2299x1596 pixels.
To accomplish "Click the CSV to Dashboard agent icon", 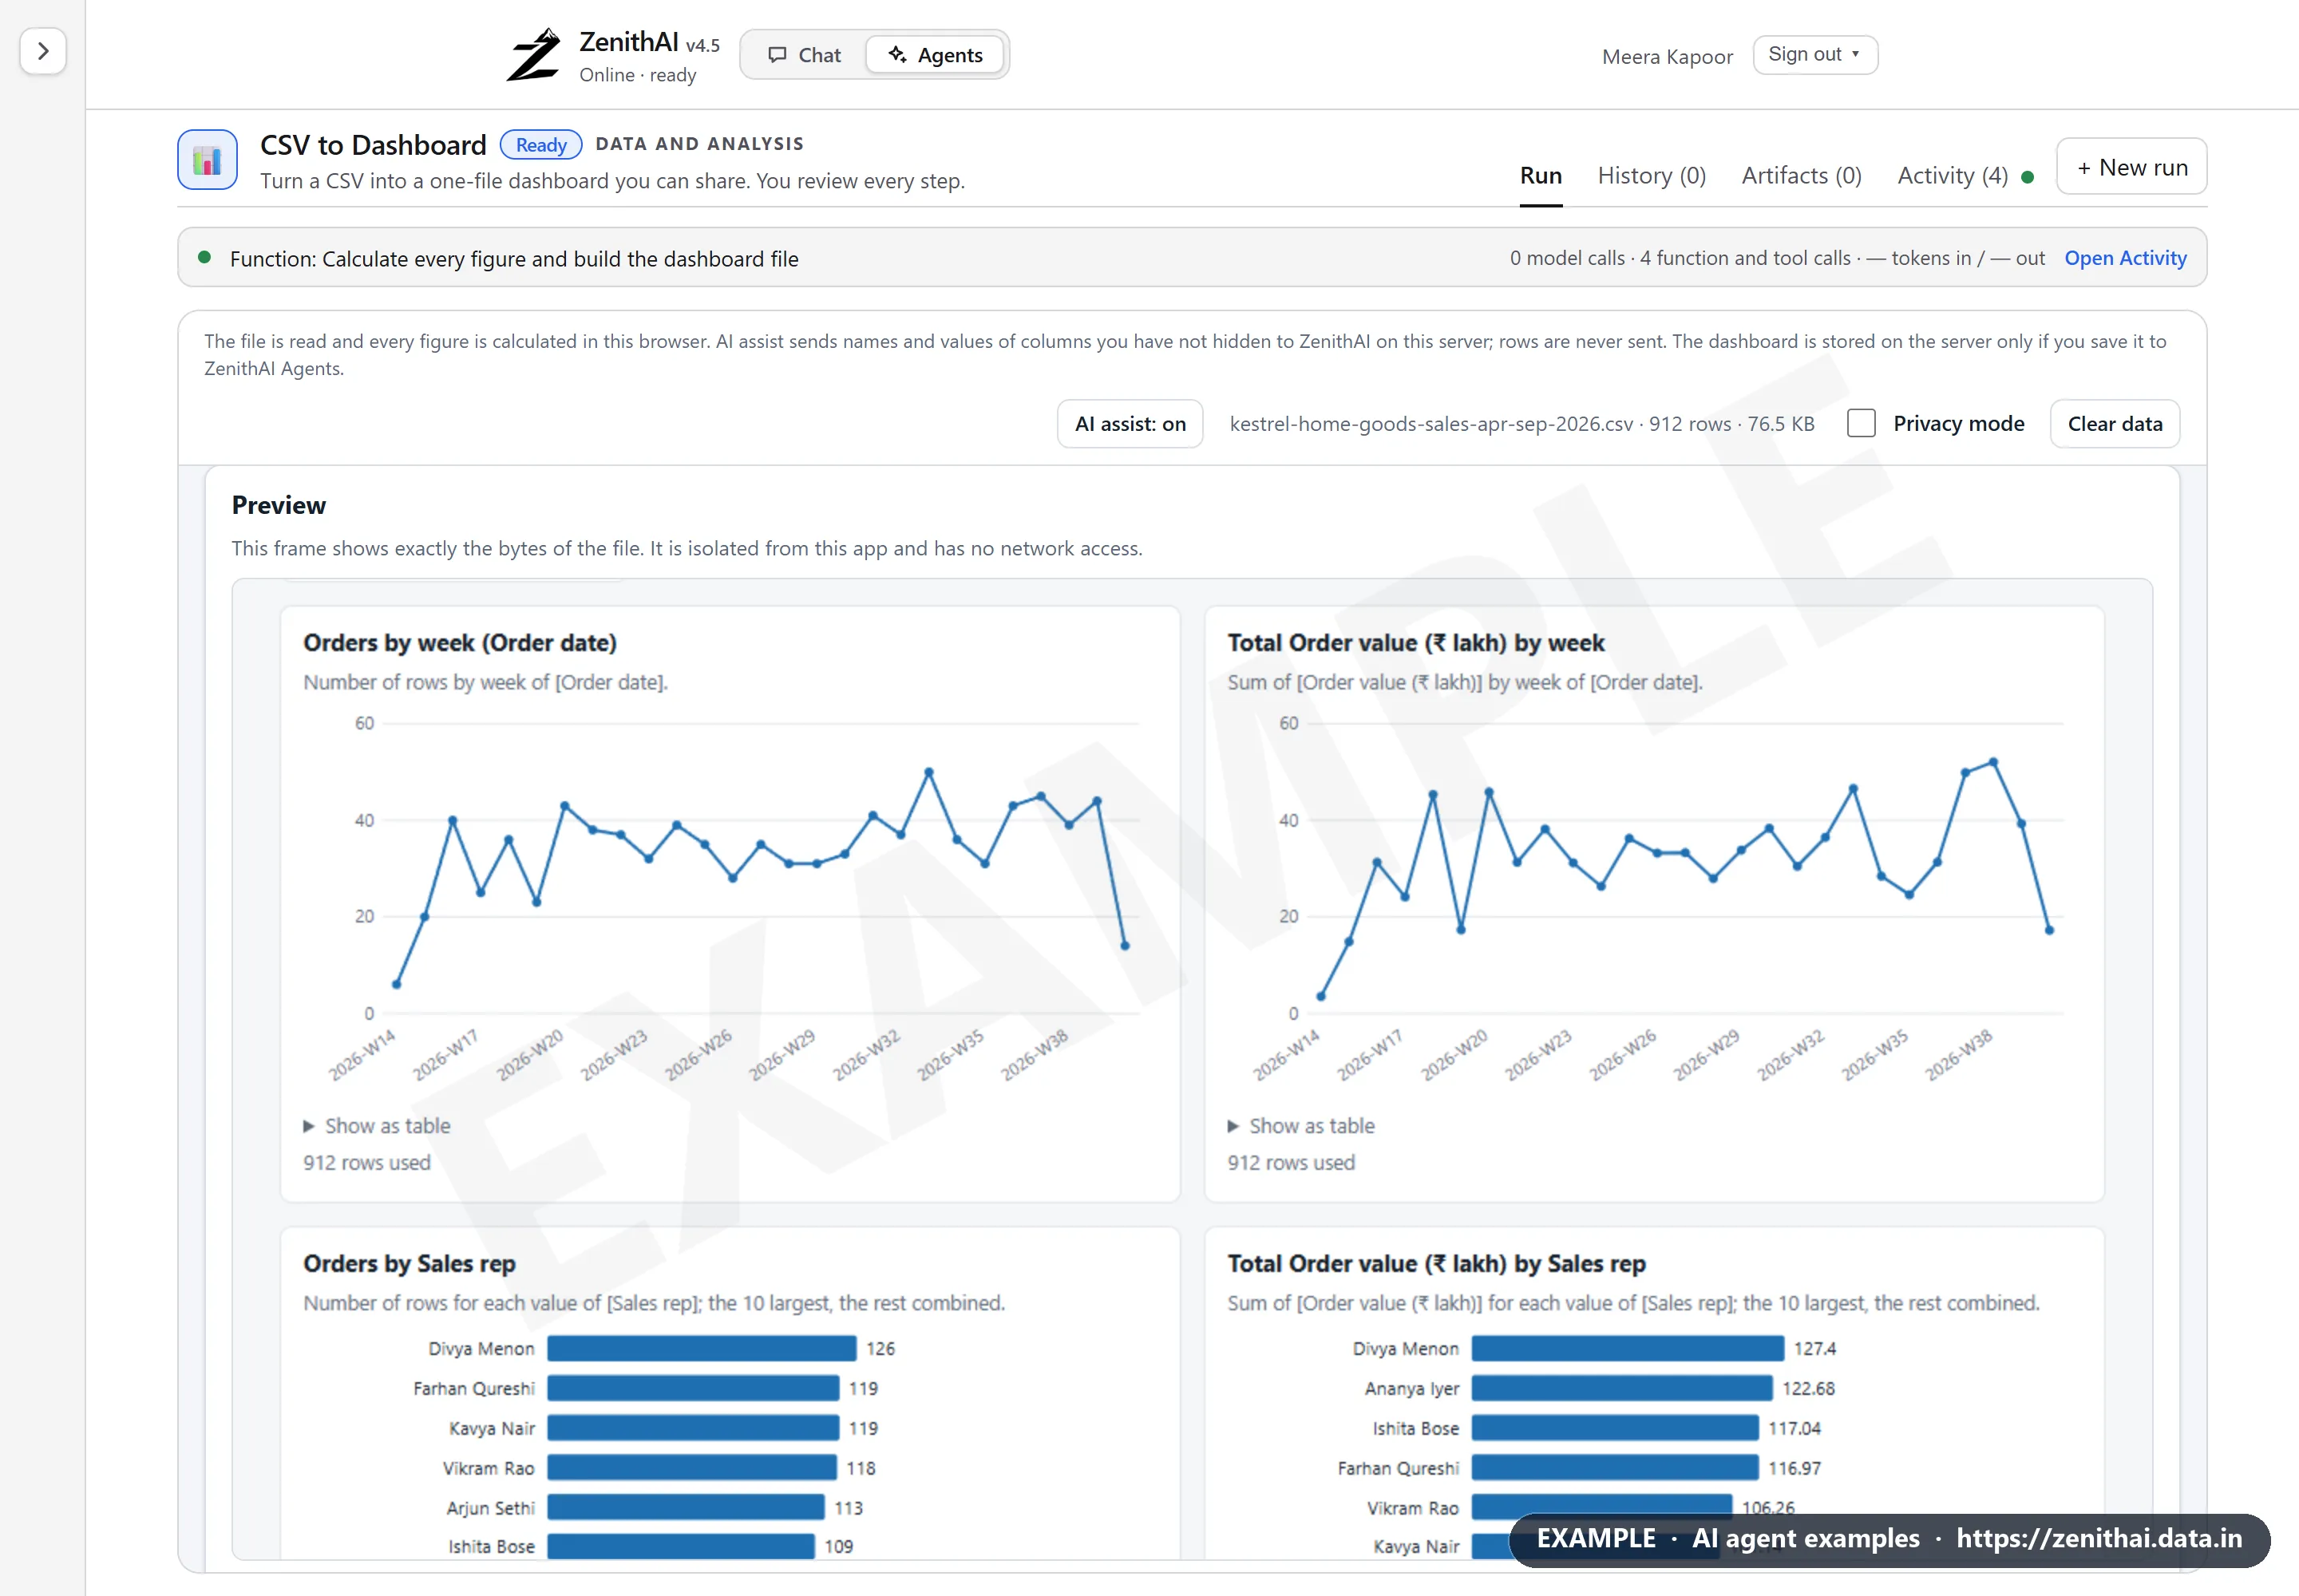I will click(x=207, y=160).
